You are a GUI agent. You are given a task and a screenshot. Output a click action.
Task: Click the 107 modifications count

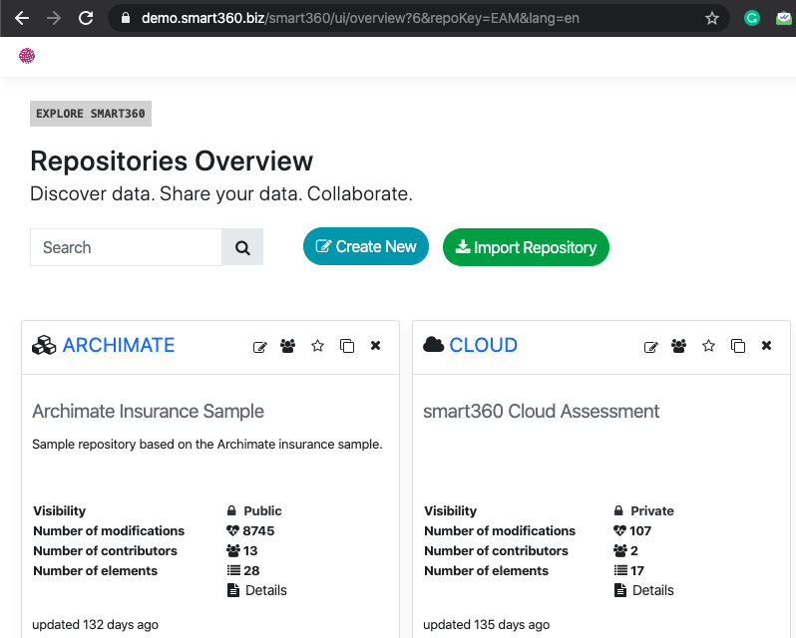[640, 531]
